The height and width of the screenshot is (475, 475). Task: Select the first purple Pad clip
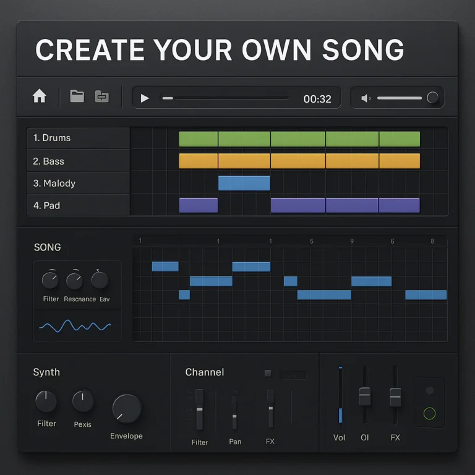[x=199, y=205]
